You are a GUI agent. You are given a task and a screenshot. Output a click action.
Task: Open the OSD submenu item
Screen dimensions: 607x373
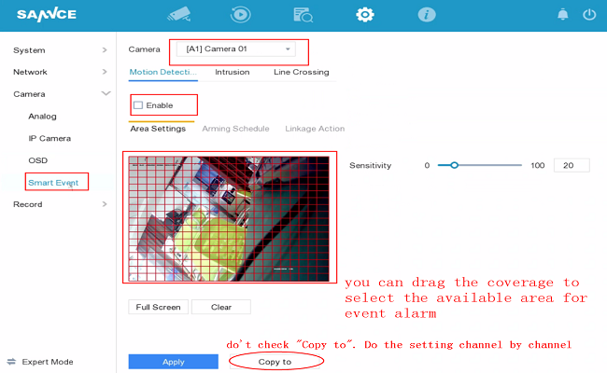click(38, 160)
